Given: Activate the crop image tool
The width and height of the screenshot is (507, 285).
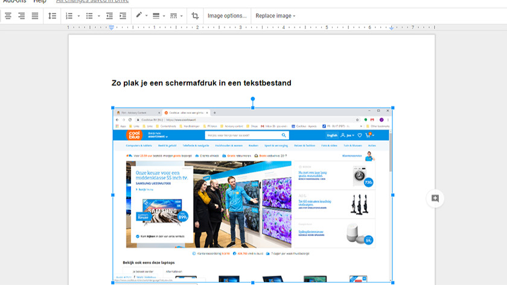Looking at the screenshot, I should point(195,16).
